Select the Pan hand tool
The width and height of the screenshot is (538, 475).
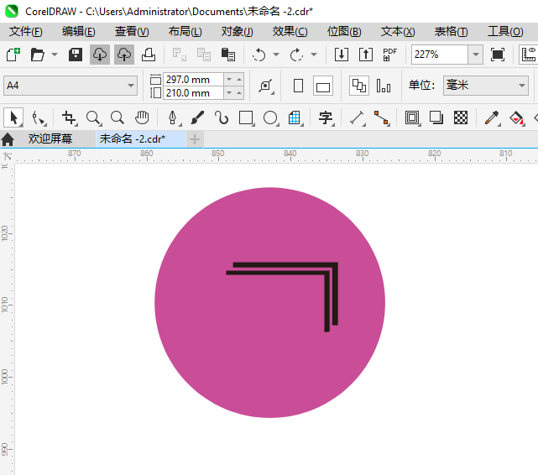pyautogui.click(x=142, y=118)
